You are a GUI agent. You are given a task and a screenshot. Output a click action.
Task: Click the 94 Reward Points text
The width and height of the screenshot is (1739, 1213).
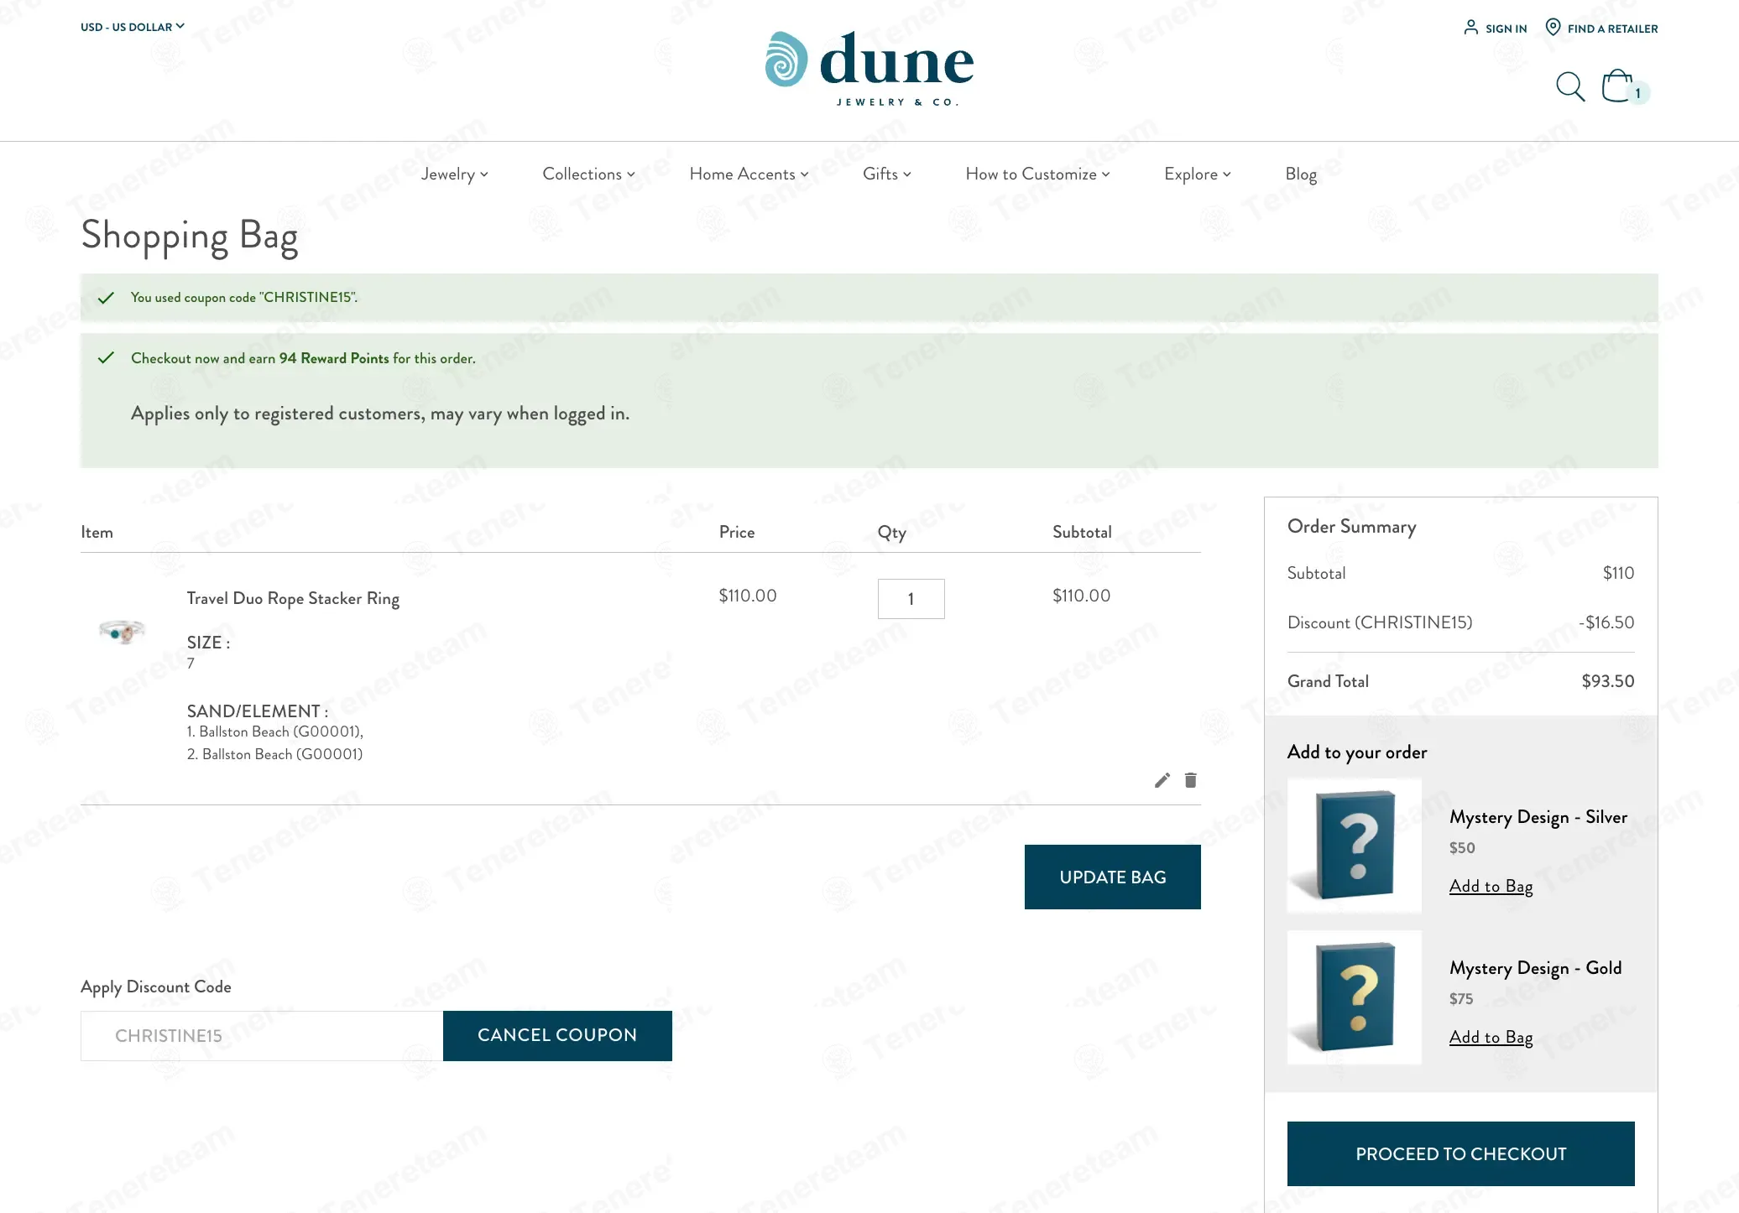click(x=334, y=358)
